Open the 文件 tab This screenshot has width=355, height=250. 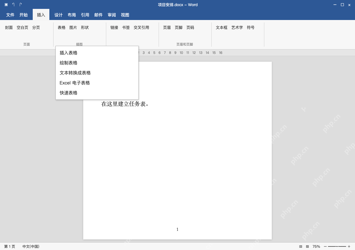[10, 15]
